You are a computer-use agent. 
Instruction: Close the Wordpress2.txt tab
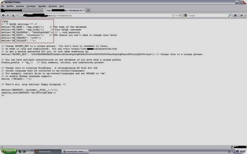click(84, 10)
